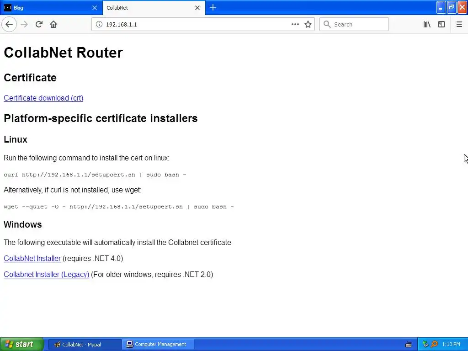This screenshot has width=468, height=351.
Task: Bookmark this page with the star
Action: click(x=308, y=24)
